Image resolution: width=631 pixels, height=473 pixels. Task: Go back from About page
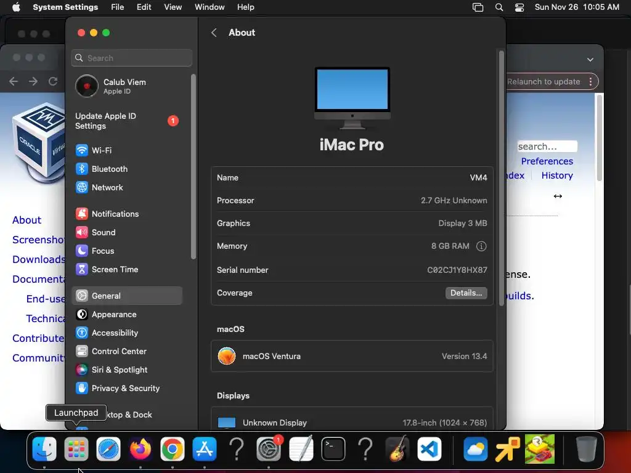pyautogui.click(x=214, y=33)
